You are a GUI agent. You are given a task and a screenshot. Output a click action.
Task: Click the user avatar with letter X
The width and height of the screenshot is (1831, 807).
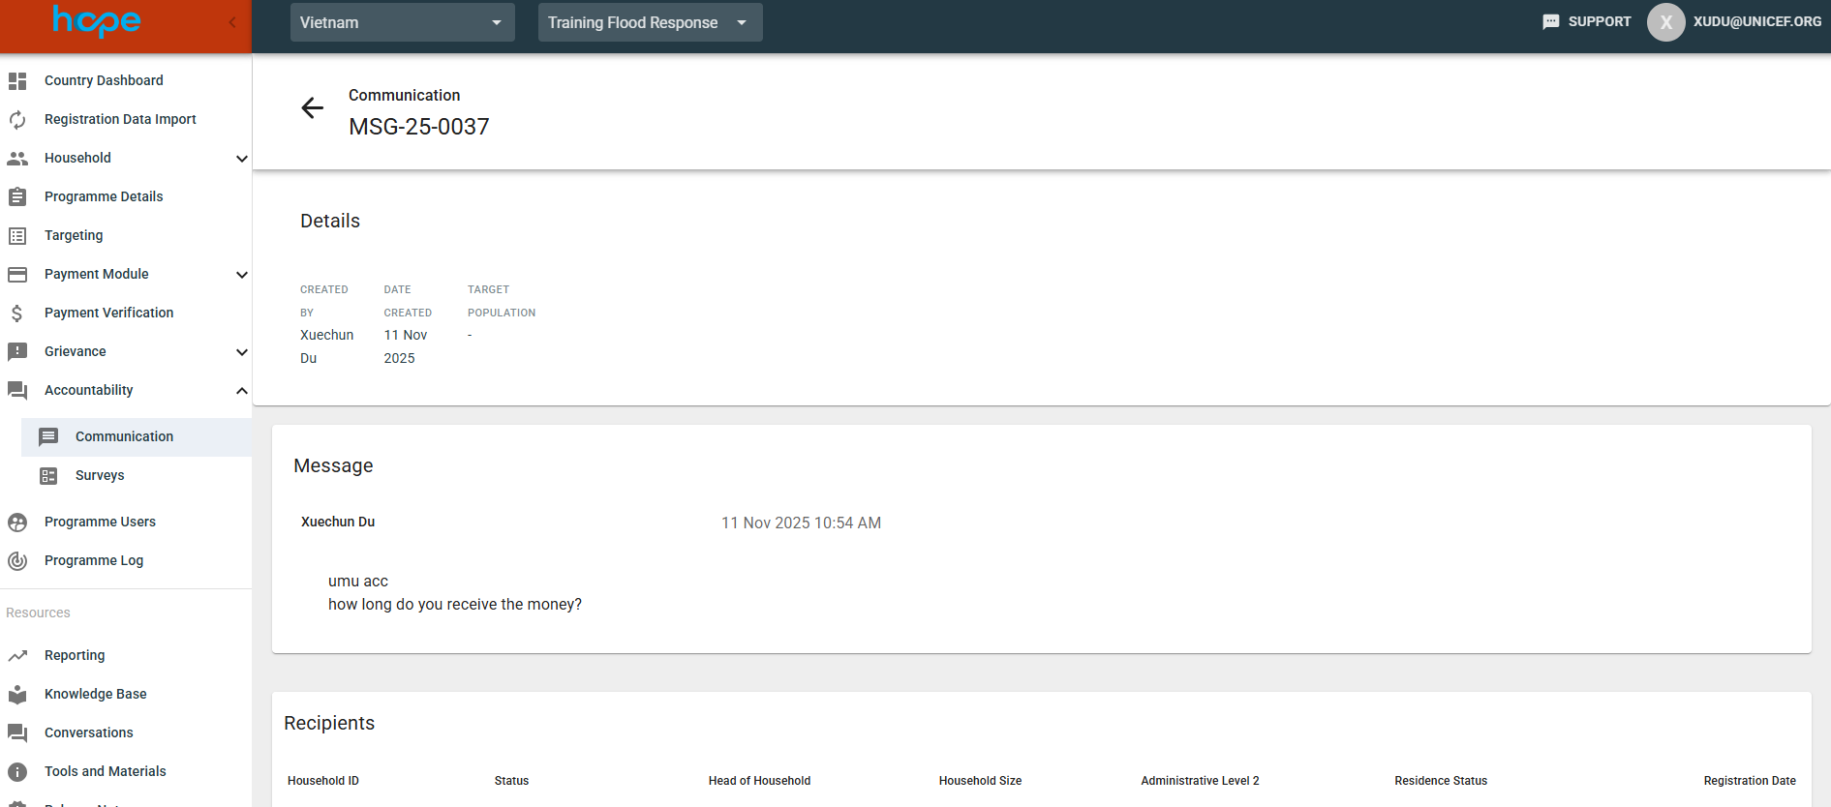1665,22
